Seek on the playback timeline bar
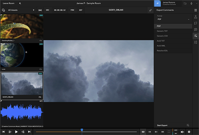Screen dimensions: 199x135 [86, 132]
